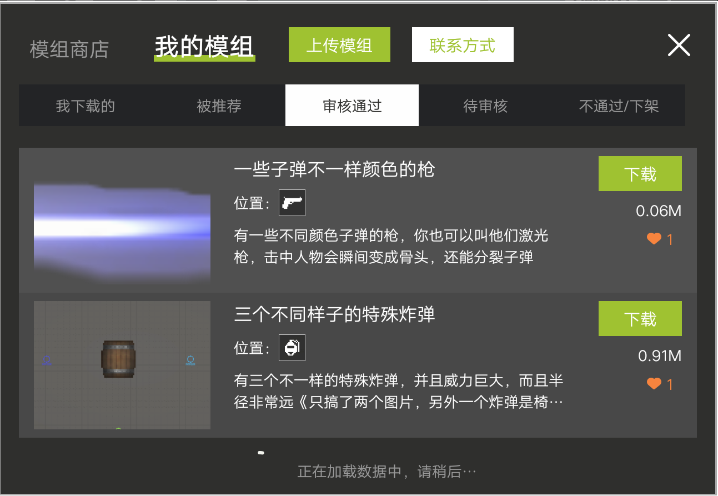Open the barrel bomb mod thumbnail

coord(122,365)
